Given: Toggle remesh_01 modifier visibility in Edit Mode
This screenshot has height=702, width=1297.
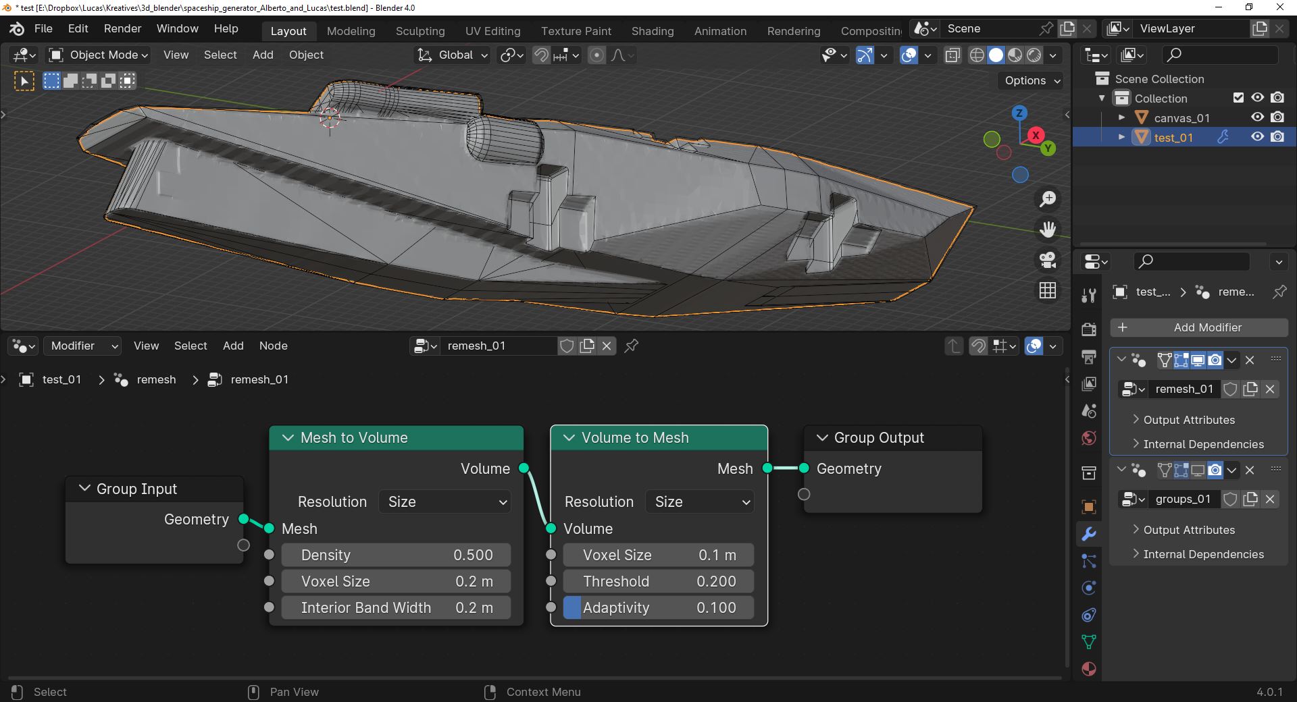Looking at the screenshot, I should 1181,360.
